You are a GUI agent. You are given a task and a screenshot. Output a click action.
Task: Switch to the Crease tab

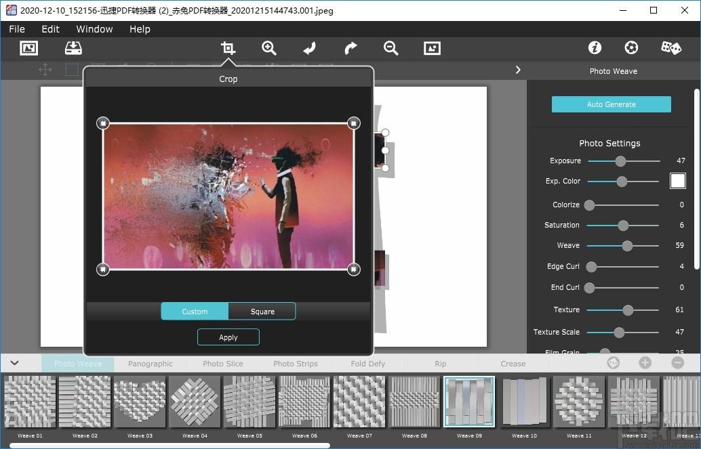[513, 364]
